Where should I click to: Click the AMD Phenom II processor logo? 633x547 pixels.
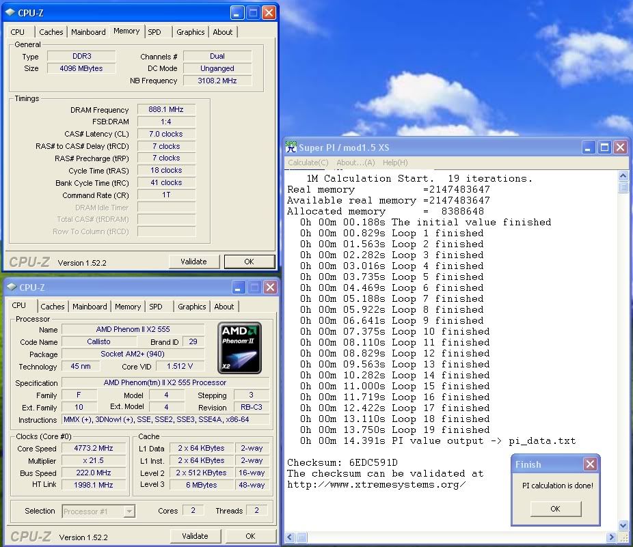pyautogui.click(x=239, y=348)
